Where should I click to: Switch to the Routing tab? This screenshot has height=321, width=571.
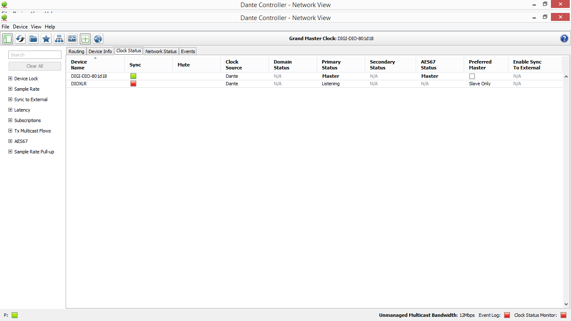(x=76, y=51)
